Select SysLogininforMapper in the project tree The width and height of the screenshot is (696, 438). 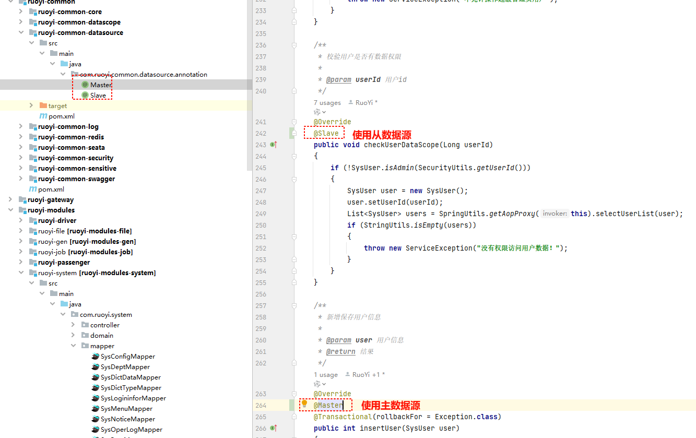(133, 398)
